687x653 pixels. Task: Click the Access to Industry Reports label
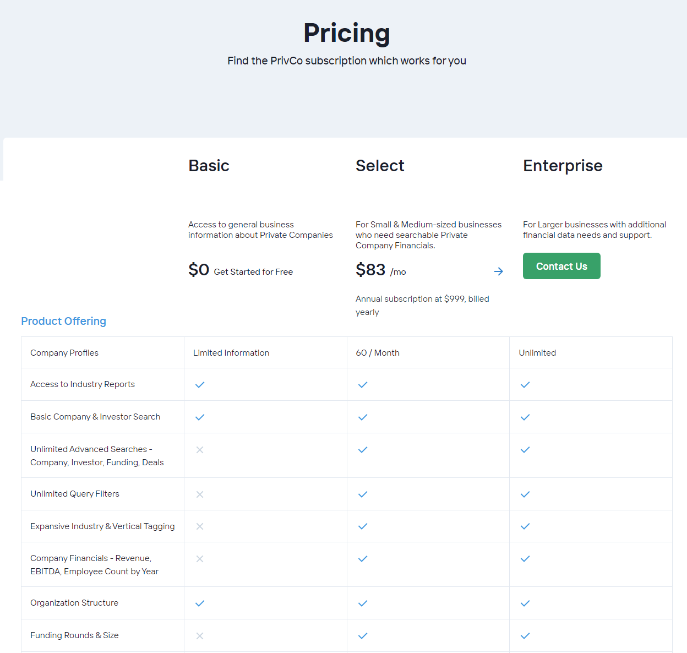pos(83,384)
